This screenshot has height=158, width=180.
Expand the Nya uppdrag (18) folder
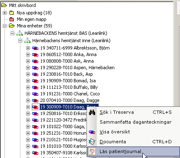4,13
